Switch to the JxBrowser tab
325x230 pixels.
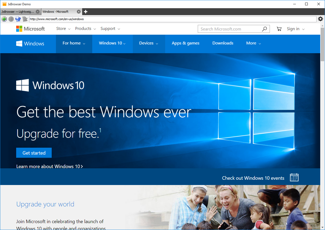click(20, 12)
